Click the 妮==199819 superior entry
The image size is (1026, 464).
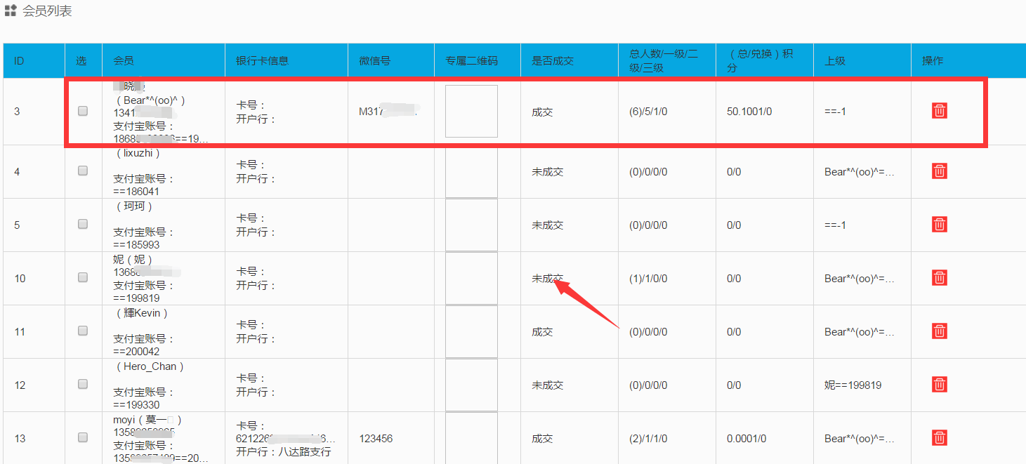[853, 385]
